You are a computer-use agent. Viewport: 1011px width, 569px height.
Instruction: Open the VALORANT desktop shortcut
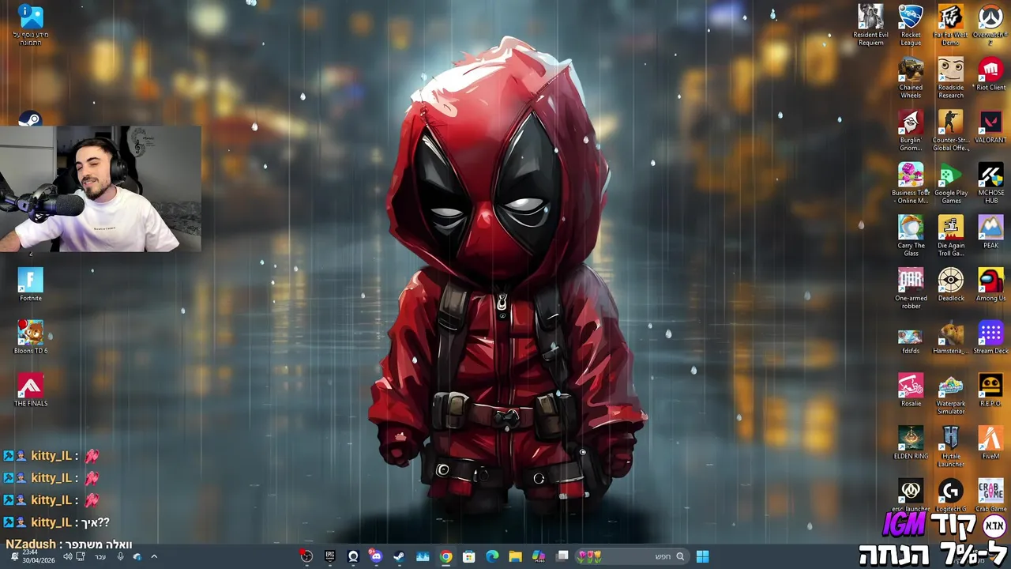(990, 126)
